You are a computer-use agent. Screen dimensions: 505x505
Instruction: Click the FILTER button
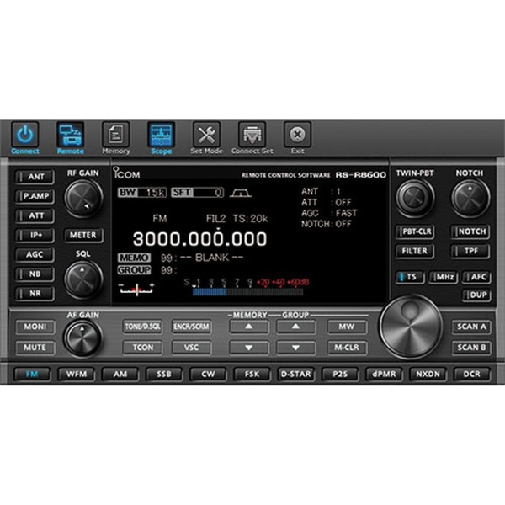pyautogui.click(x=415, y=251)
